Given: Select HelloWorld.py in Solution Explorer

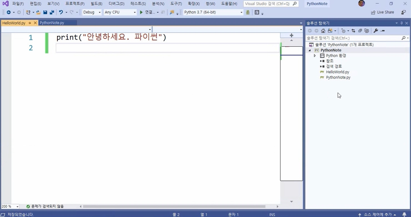Looking at the screenshot, I should tap(337, 72).
